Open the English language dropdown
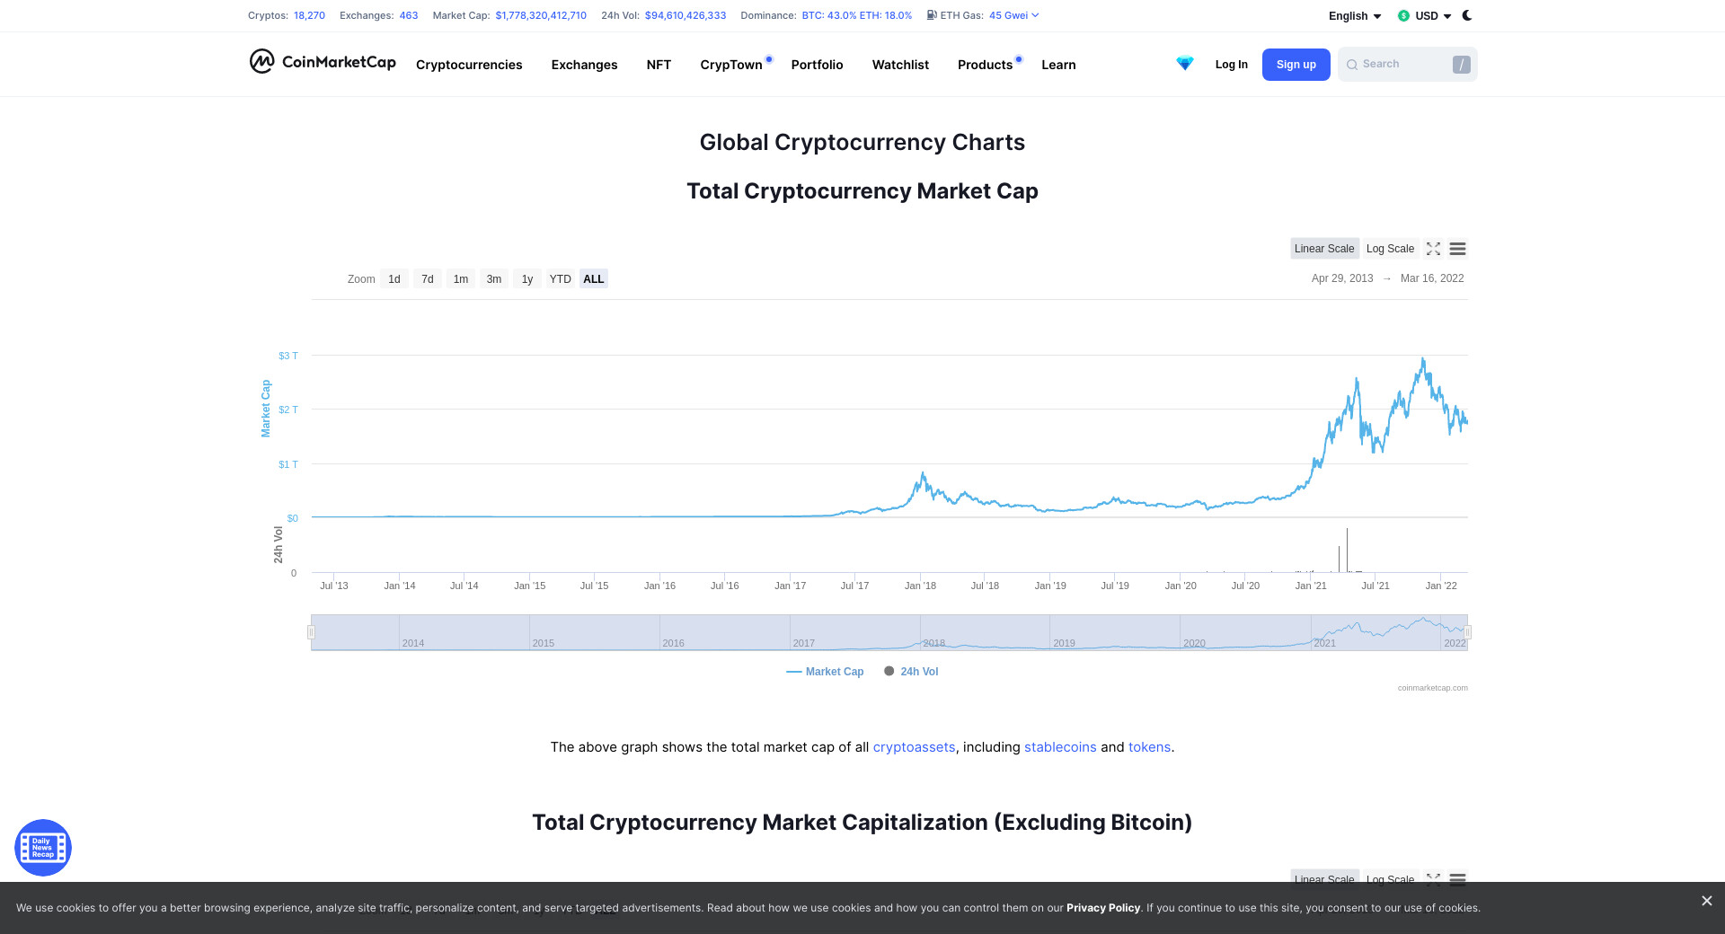The height and width of the screenshot is (934, 1725). [1355, 16]
